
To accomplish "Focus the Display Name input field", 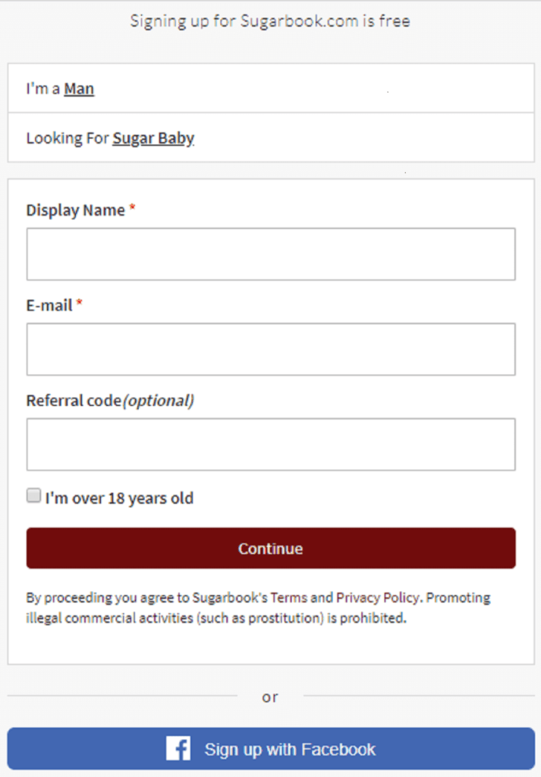I will point(270,253).
